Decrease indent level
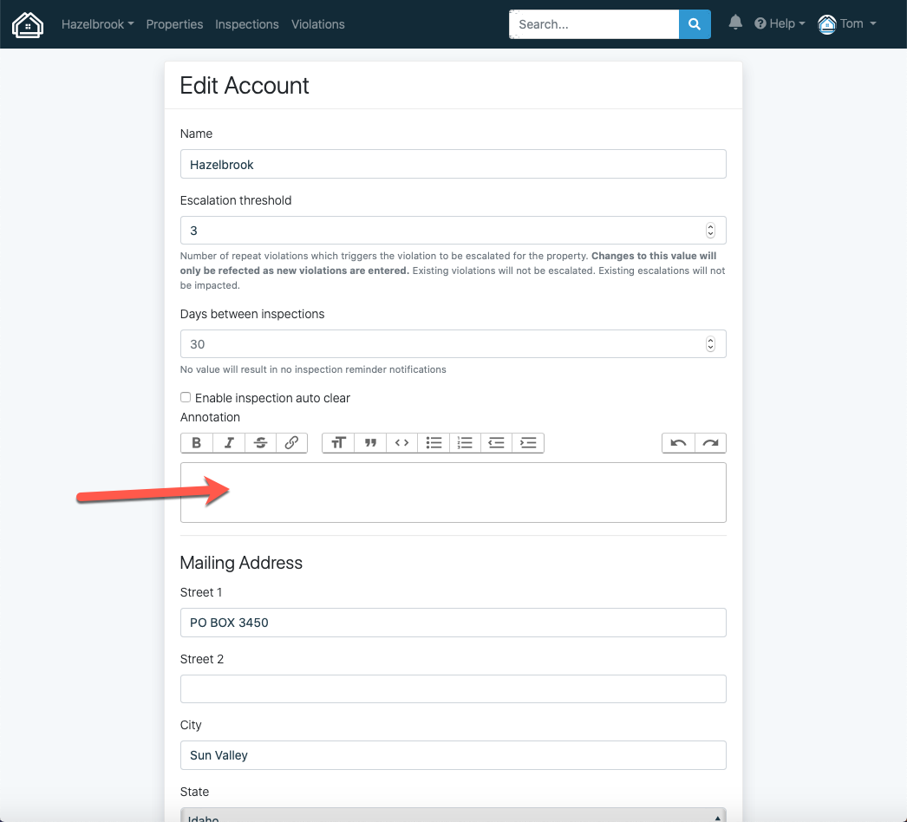Viewport: 907px width, 822px height. [x=496, y=443]
